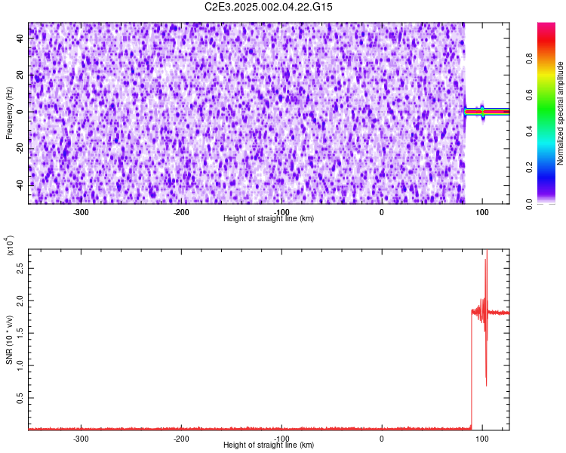Click the 0.4 tick on the colorbar
This screenshot has height=453, width=566.
(530, 131)
